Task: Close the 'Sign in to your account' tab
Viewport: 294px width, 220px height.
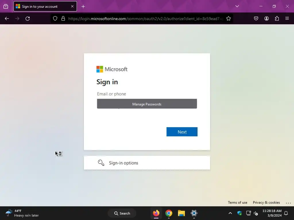Action: pos(72,6)
